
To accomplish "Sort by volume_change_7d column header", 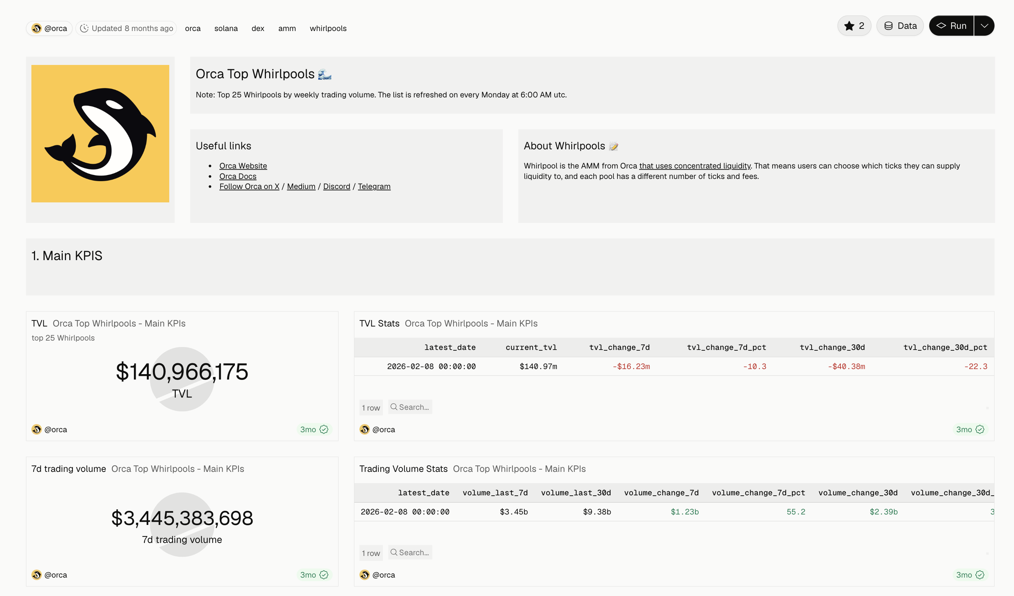I will (x=661, y=493).
